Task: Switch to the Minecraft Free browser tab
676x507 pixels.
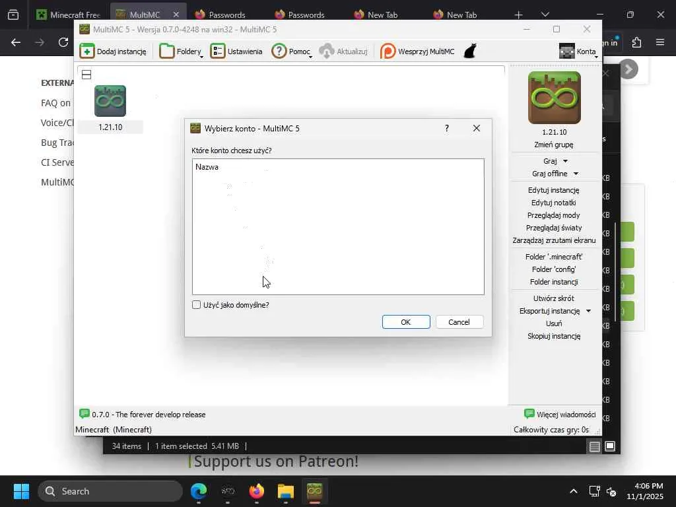Action: pos(69,15)
